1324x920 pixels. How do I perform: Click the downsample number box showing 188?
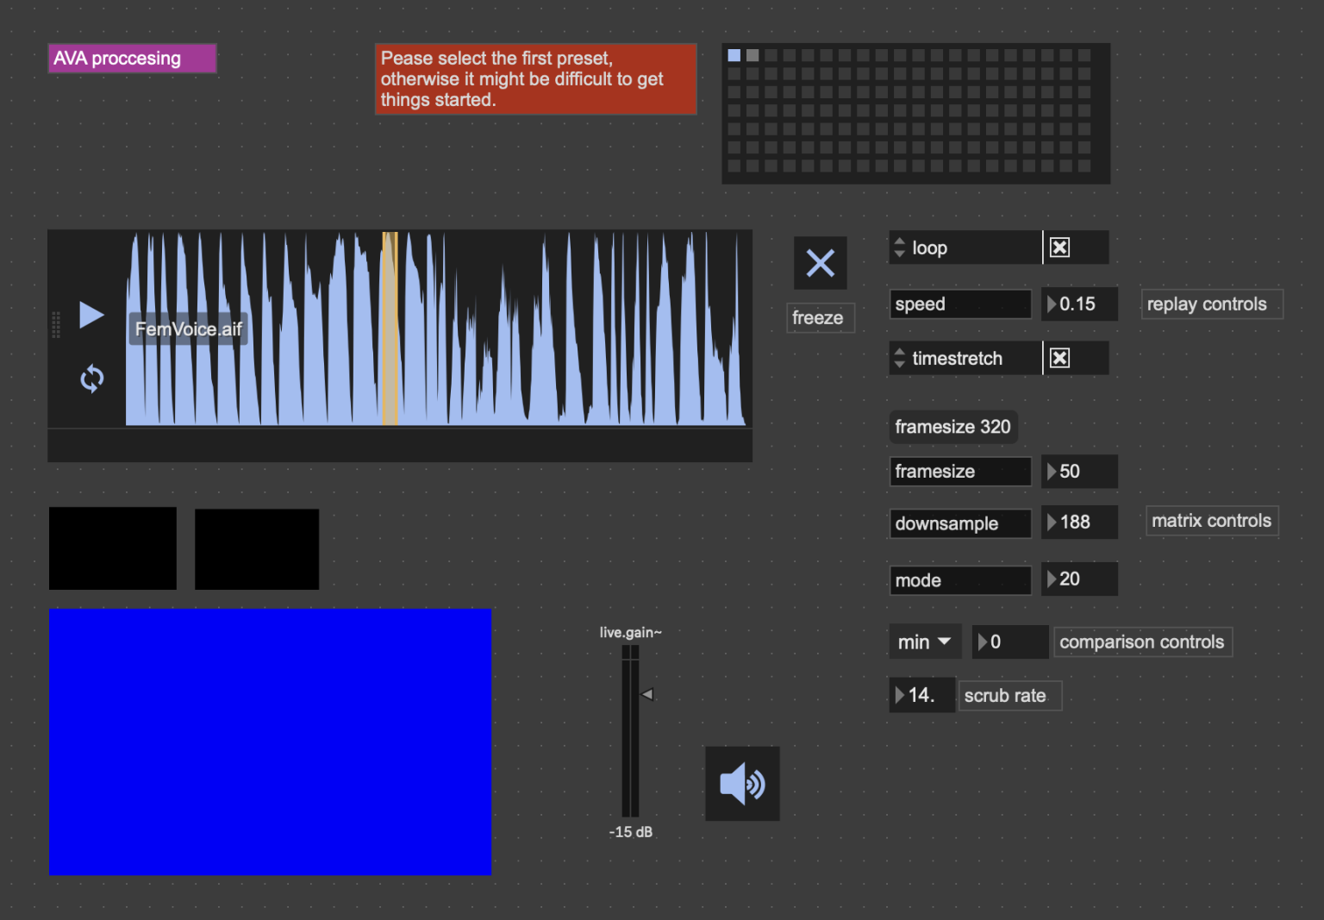tap(1079, 522)
